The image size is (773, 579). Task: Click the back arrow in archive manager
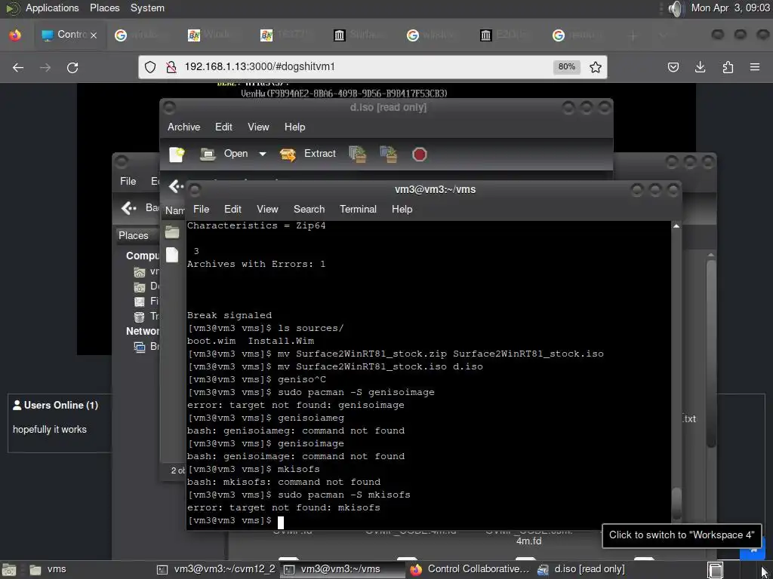coord(174,186)
